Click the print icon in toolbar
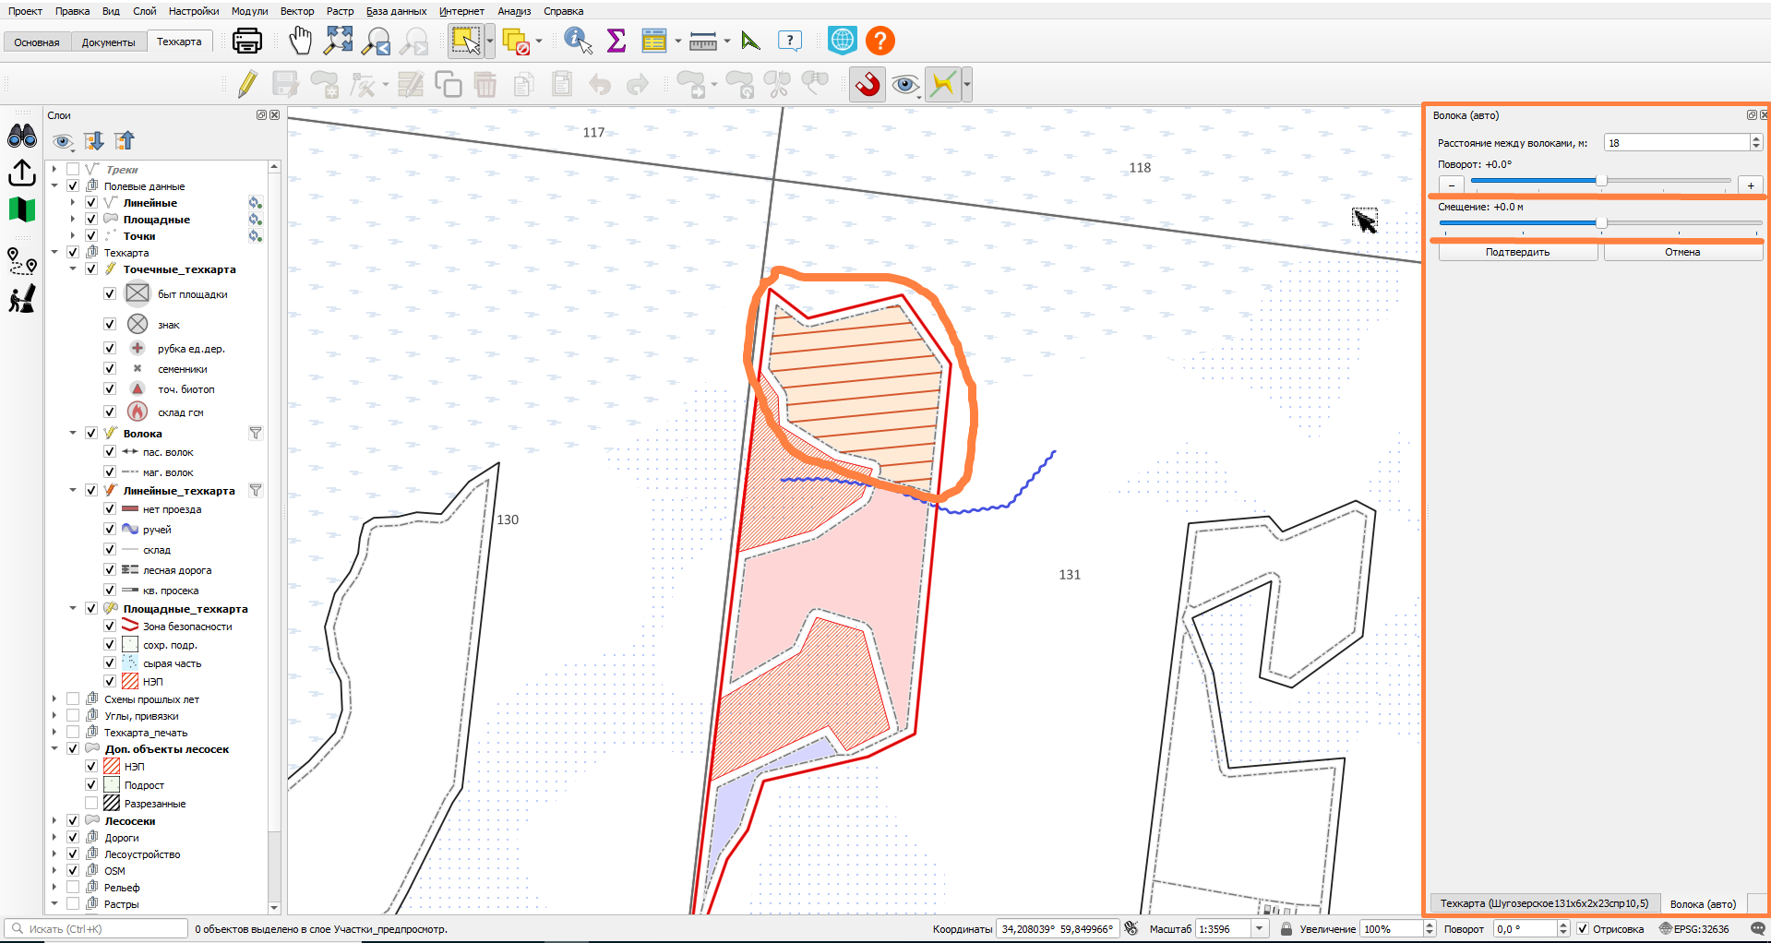 click(246, 41)
